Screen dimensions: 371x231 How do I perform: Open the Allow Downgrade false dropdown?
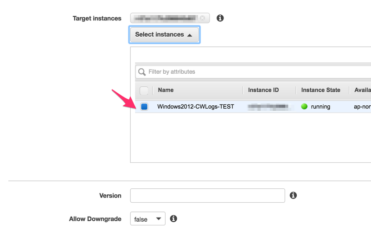coord(147,218)
